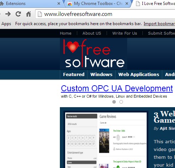This screenshot has height=168, width=175.
Task: Click Custom OPC UA Development ad link
Action: 117,88
